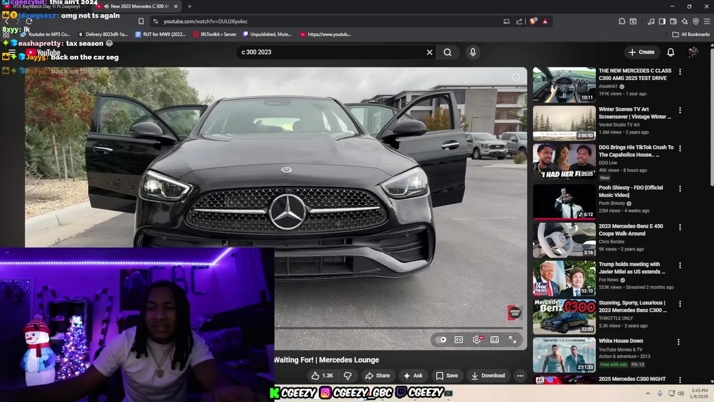714x402 pixels.
Task: Open Delivery 8023d9 bookmark
Action: (x=102, y=34)
